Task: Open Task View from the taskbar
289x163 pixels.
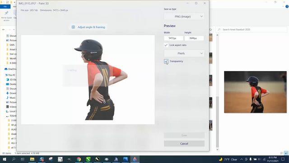Action: 23,159
